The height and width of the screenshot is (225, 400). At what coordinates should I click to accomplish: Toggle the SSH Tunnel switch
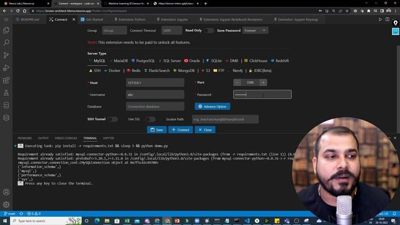(112, 119)
